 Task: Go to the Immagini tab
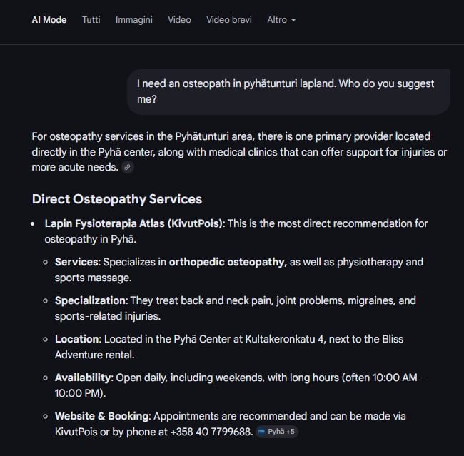(x=134, y=20)
